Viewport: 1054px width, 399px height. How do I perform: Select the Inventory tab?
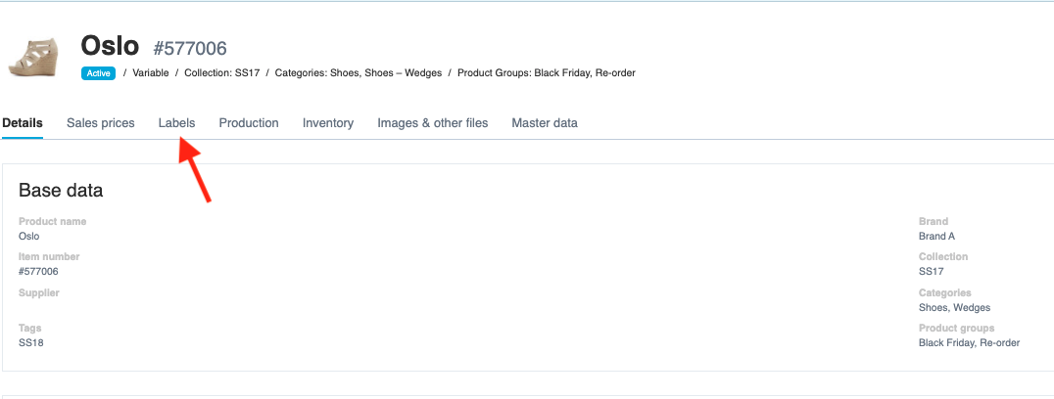tap(328, 123)
